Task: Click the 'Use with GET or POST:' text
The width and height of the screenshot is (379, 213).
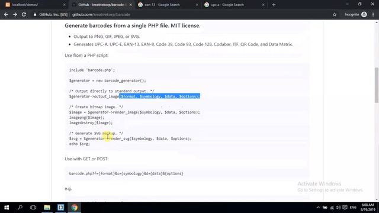Action: (x=86, y=159)
